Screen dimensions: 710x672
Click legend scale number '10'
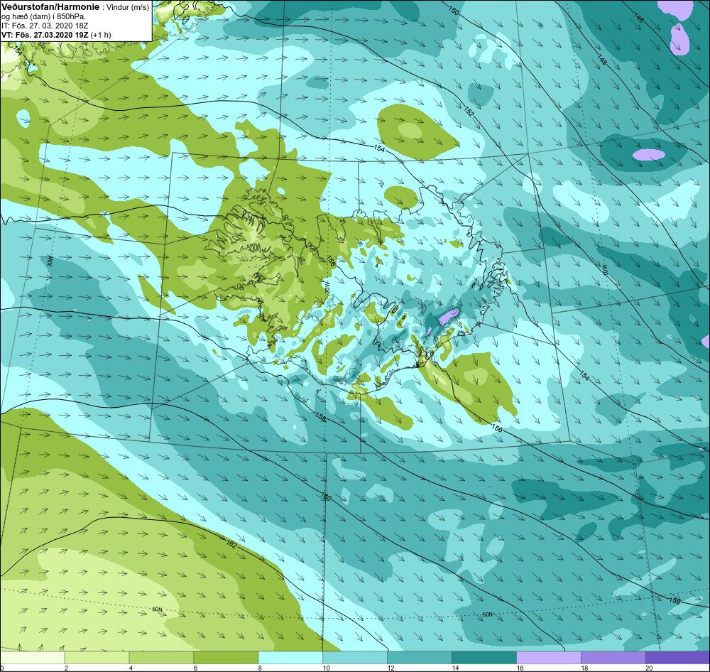tap(326, 668)
